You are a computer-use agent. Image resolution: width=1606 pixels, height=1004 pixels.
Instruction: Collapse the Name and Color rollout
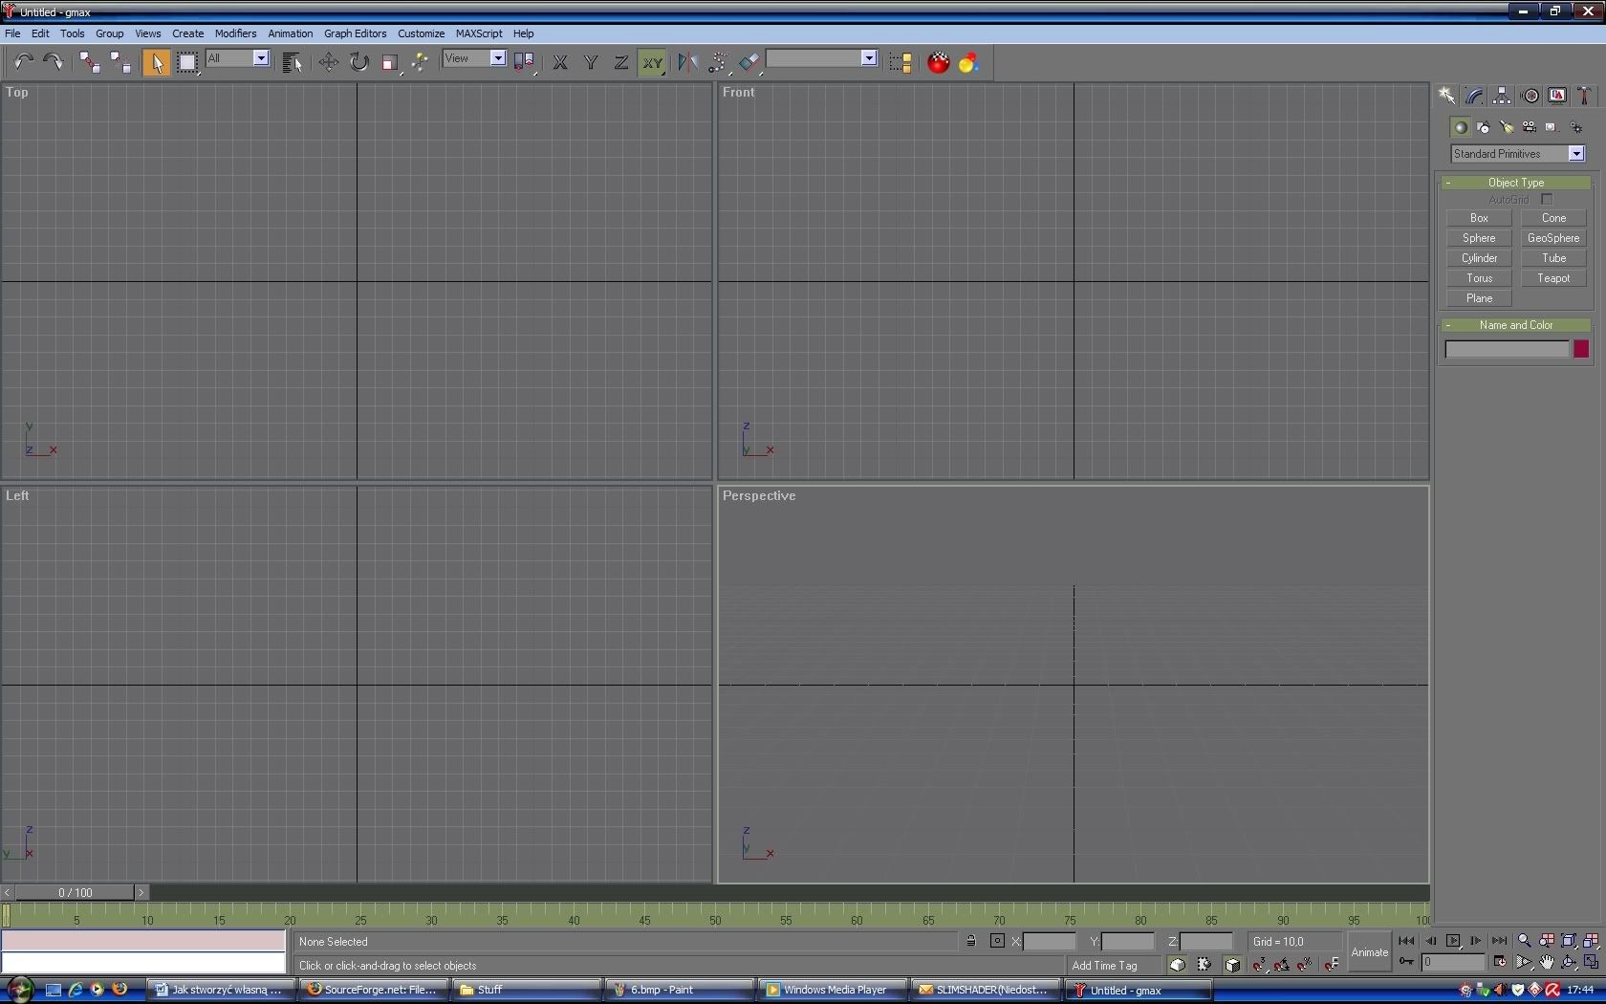[x=1516, y=325]
